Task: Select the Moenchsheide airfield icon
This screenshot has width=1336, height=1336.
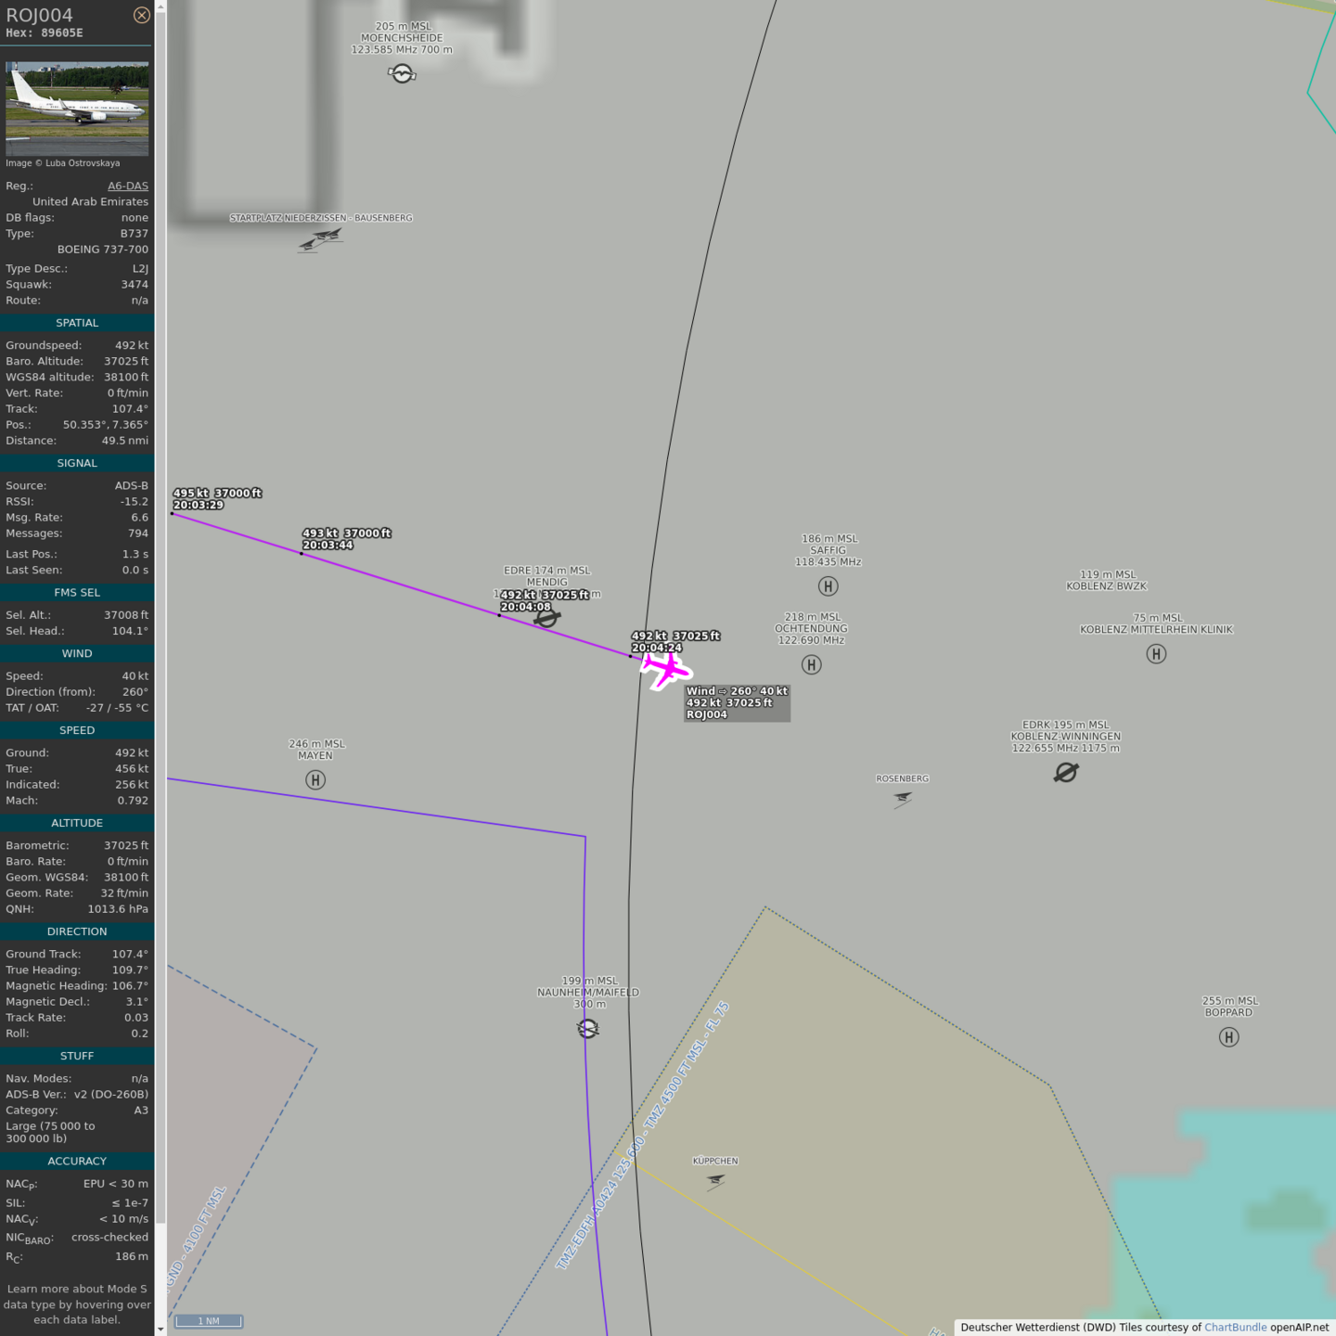Action: [x=402, y=73]
